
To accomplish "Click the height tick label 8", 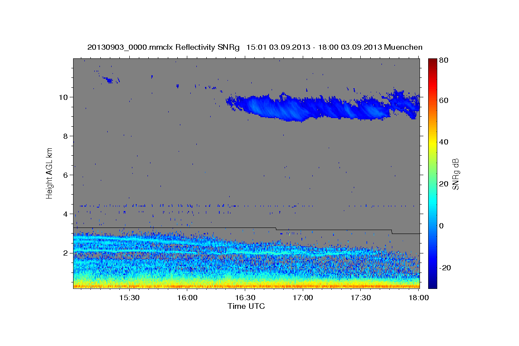I will 66,136.
